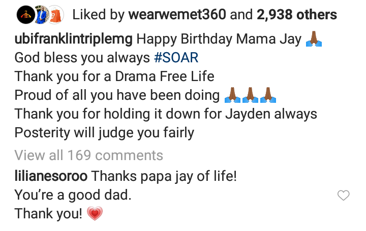This screenshot has height=231, width=366.
Task: Click 'Posterity will judge you fairly' line
Action: pos(104,133)
